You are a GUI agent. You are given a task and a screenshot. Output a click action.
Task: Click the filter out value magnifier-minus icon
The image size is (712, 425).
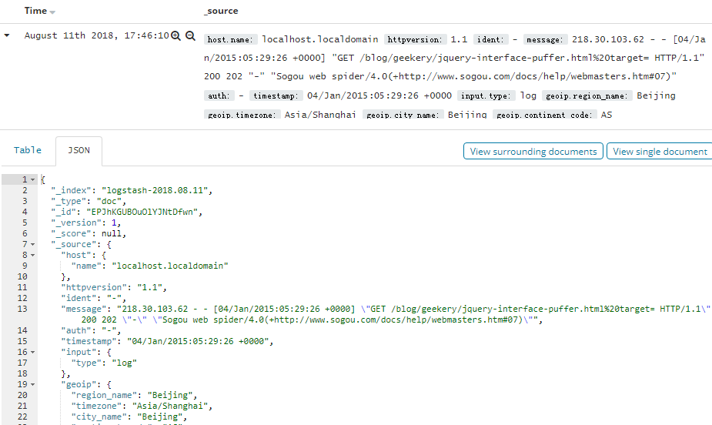coord(190,35)
